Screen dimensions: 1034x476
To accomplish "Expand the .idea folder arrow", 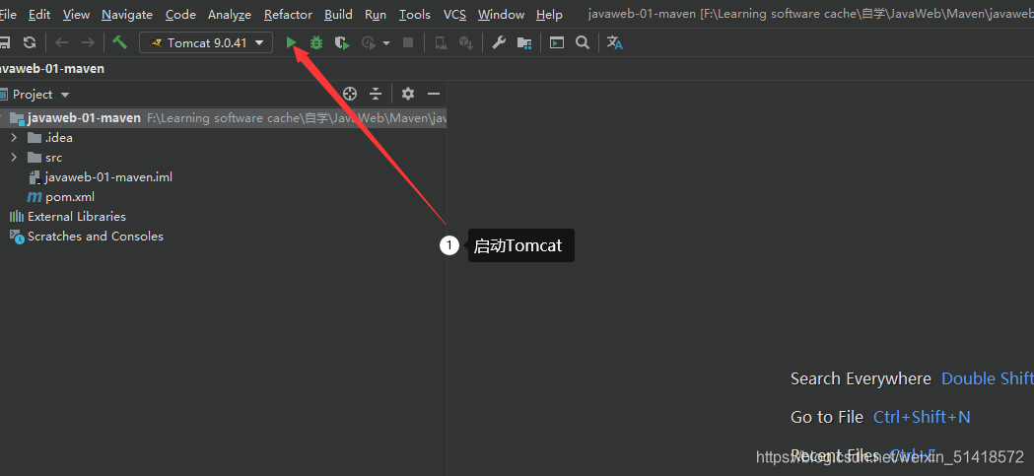I will coord(14,138).
